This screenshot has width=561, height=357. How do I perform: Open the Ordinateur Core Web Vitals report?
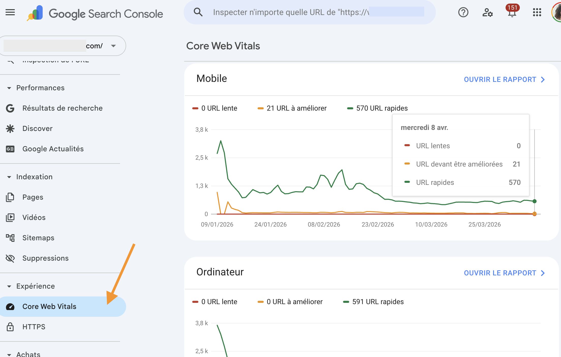tap(504, 273)
